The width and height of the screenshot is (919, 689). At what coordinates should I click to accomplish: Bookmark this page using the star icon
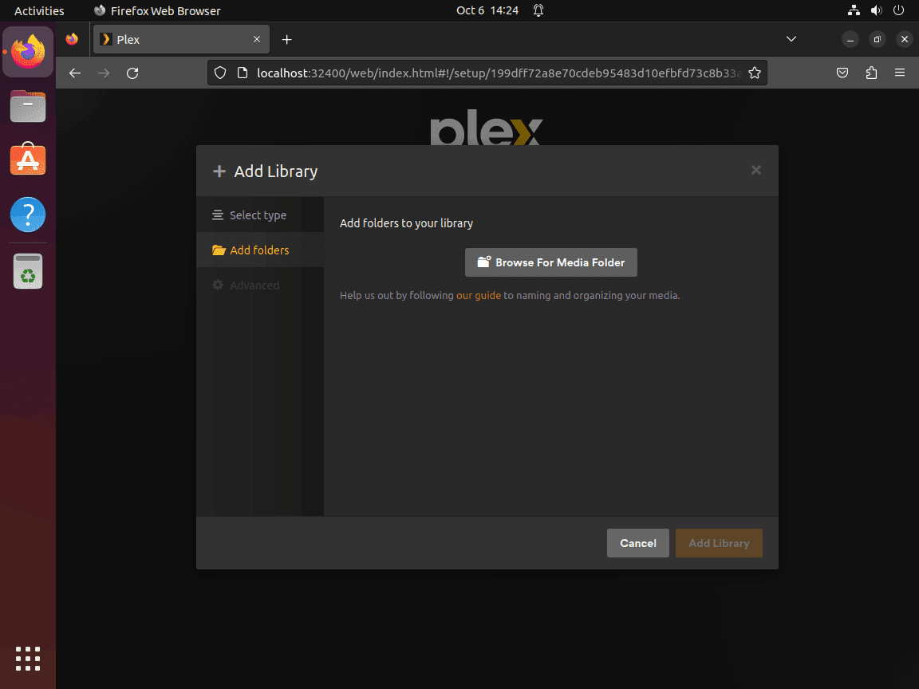coord(755,72)
